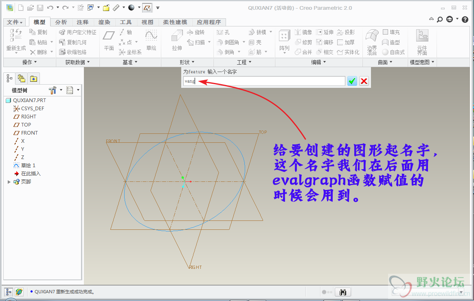Expand the 曲面 (Surfaces) group dropdown
This screenshot has width=474, height=301.
[385, 62]
